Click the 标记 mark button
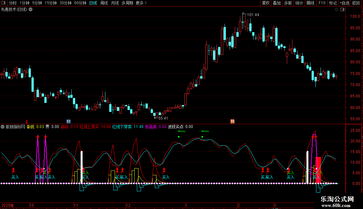Viewport: 363px width, 209px height. point(333,3)
